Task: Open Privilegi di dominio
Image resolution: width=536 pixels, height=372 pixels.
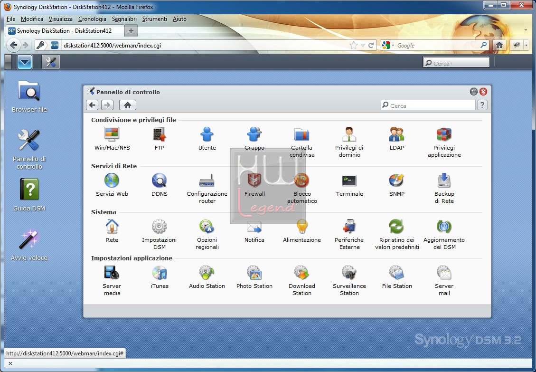Action: click(349, 142)
